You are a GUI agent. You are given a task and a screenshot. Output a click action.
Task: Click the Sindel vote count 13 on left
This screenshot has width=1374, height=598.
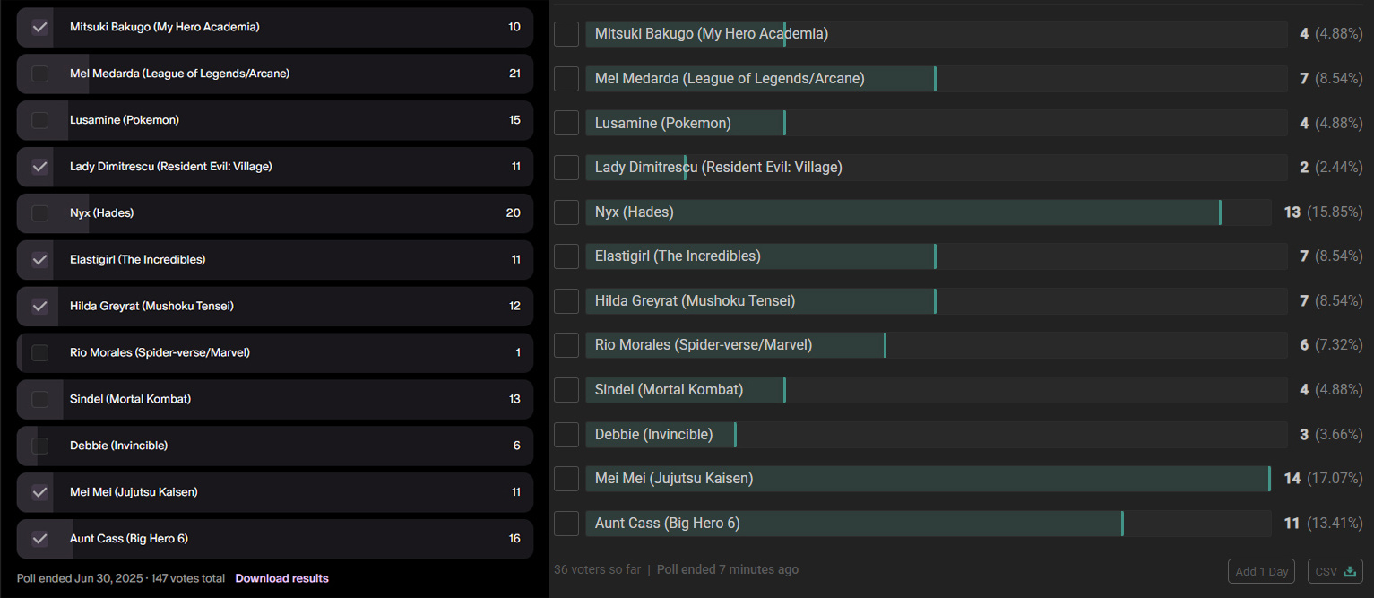click(x=514, y=399)
